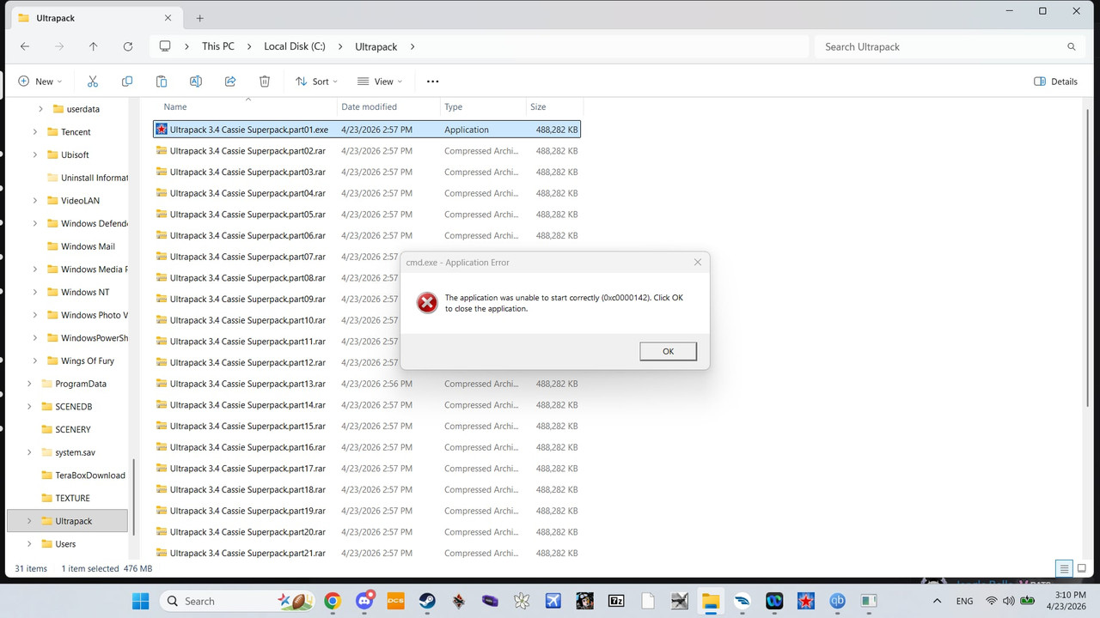Image resolution: width=1100 pixels, height=618 pixels.
Task: Click the Cut scissors icon in toolbar
Action: 93,82
